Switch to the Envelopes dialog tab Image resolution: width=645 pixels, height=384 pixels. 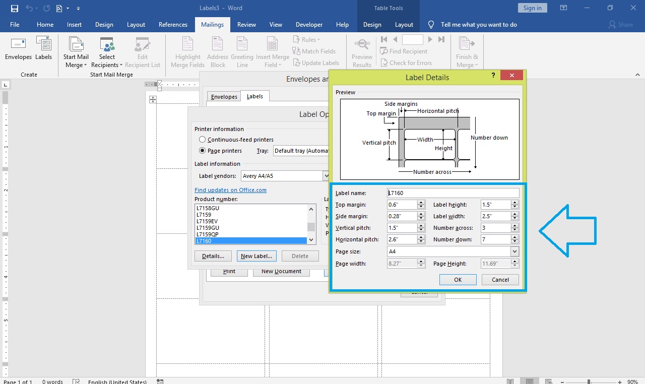224,97
